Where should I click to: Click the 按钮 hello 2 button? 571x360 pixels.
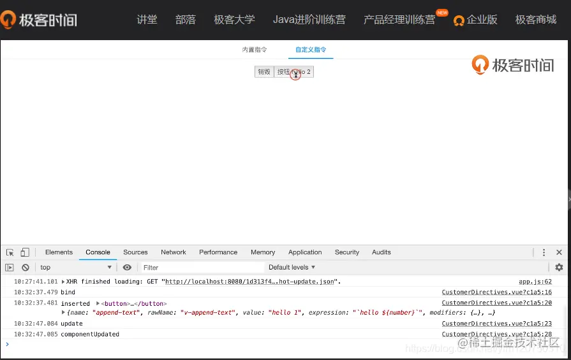(x=294, y=71)
